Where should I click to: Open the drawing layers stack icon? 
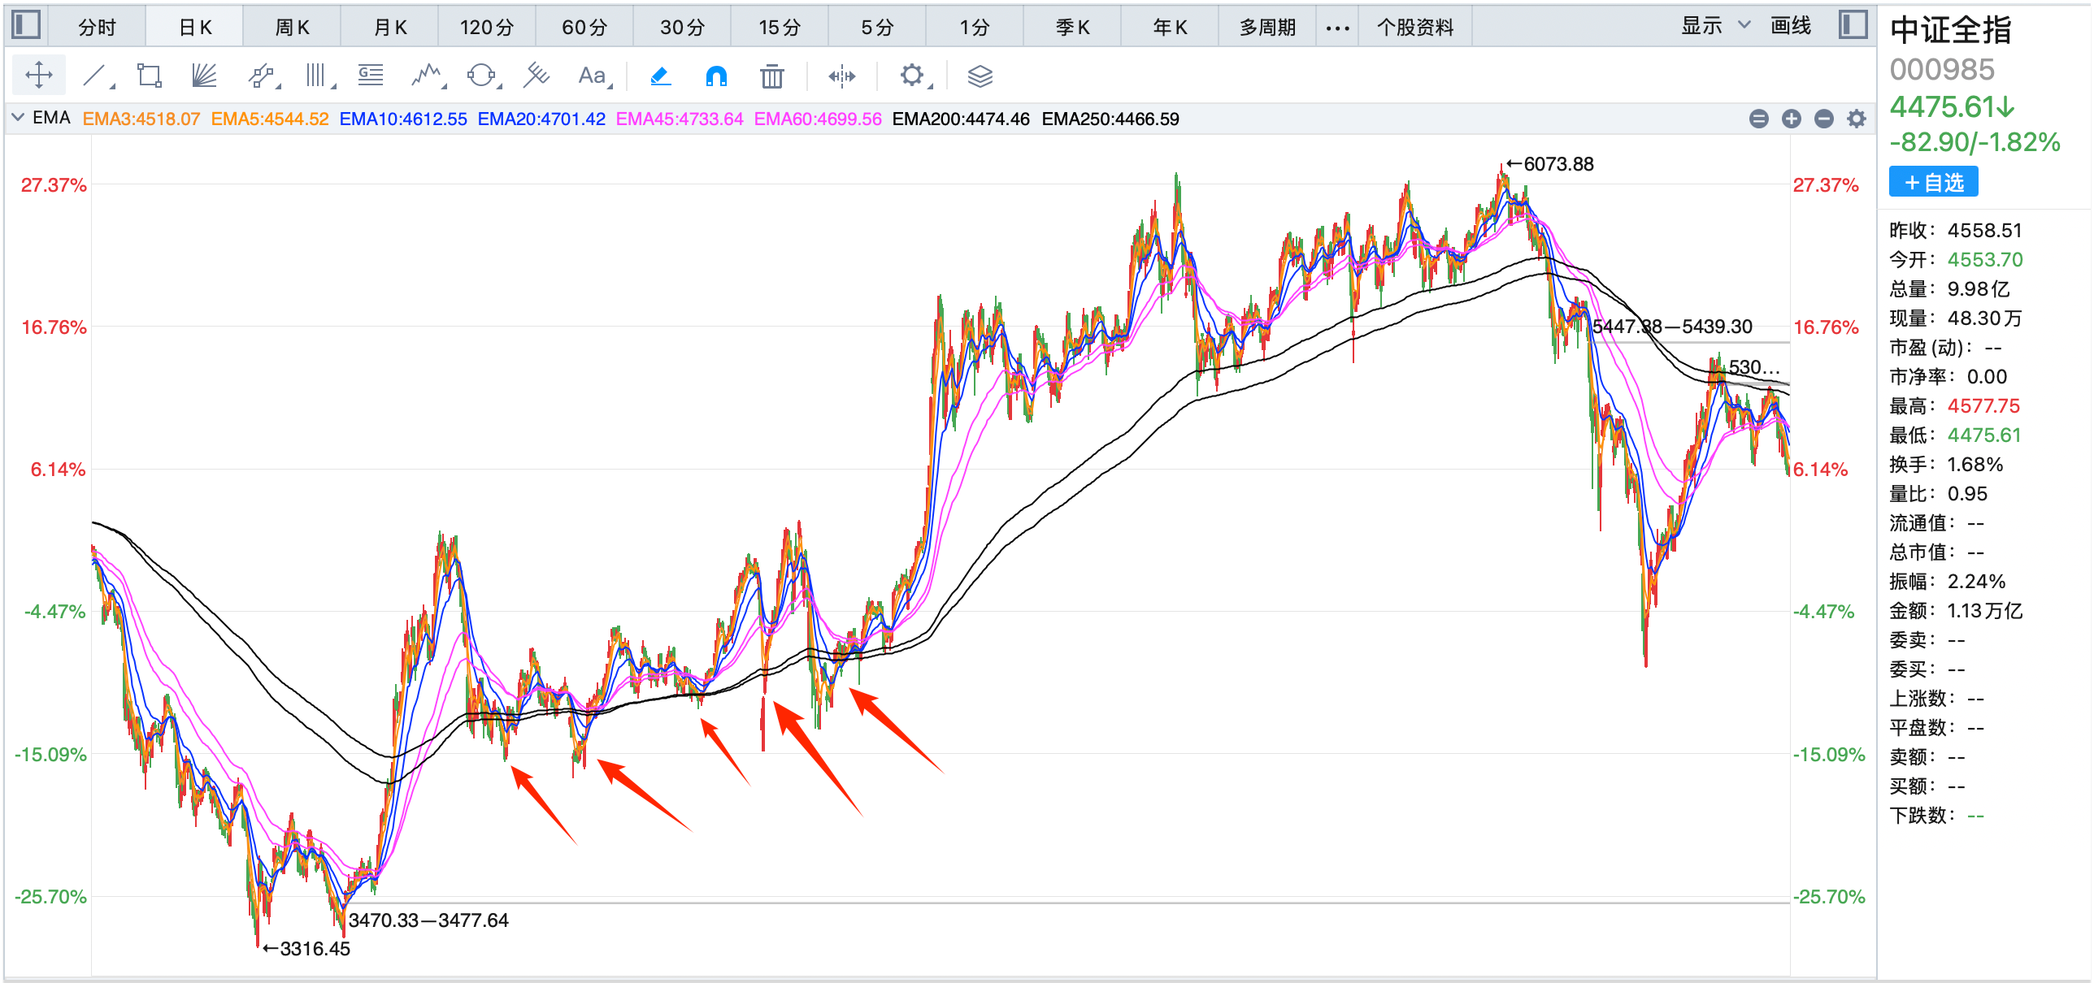click(x=980, y=76)
